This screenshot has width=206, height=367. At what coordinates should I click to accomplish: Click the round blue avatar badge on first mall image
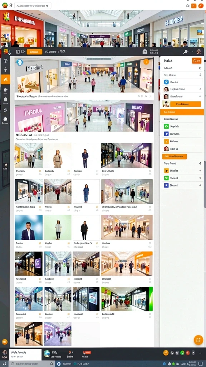pyautogui.click(x=20, y=62)
